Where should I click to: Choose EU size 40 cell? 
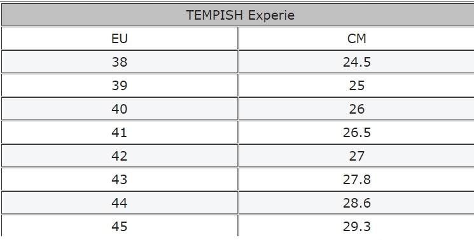click(x=120, y=109)
